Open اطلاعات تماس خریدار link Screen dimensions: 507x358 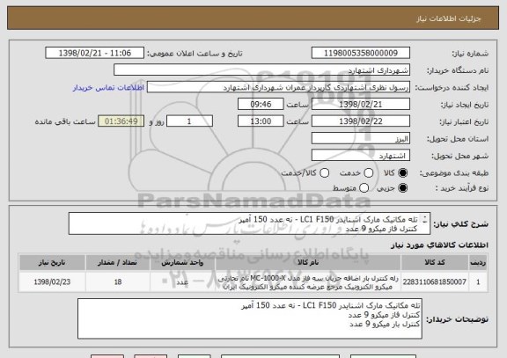108,88
